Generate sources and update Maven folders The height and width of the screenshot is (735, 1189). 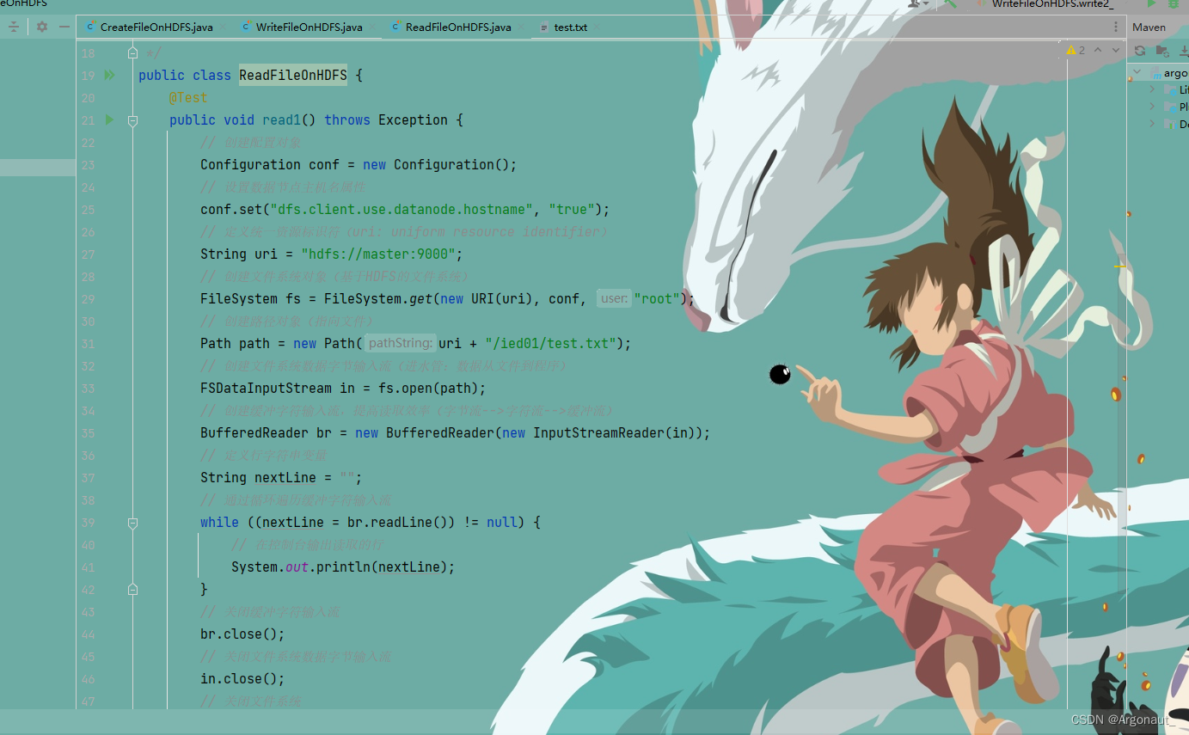tap(1161, 51)
